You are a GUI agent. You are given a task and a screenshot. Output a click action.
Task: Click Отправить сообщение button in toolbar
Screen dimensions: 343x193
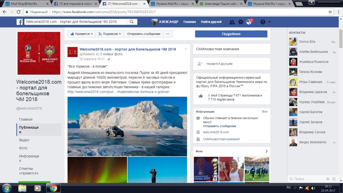(144, 34)
